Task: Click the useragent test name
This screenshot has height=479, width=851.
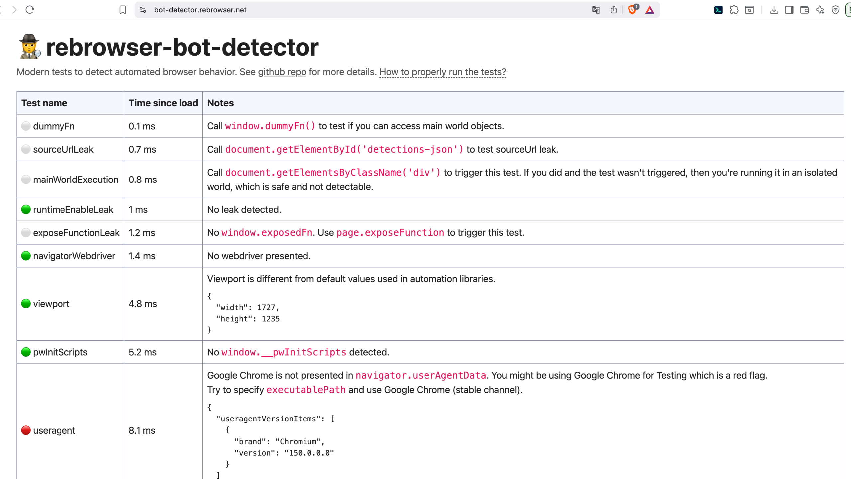Action: tap(54, 431)
